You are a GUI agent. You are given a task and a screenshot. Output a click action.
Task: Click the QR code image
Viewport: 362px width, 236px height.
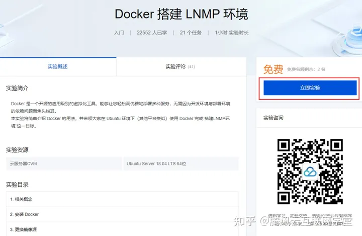(310, 171)
